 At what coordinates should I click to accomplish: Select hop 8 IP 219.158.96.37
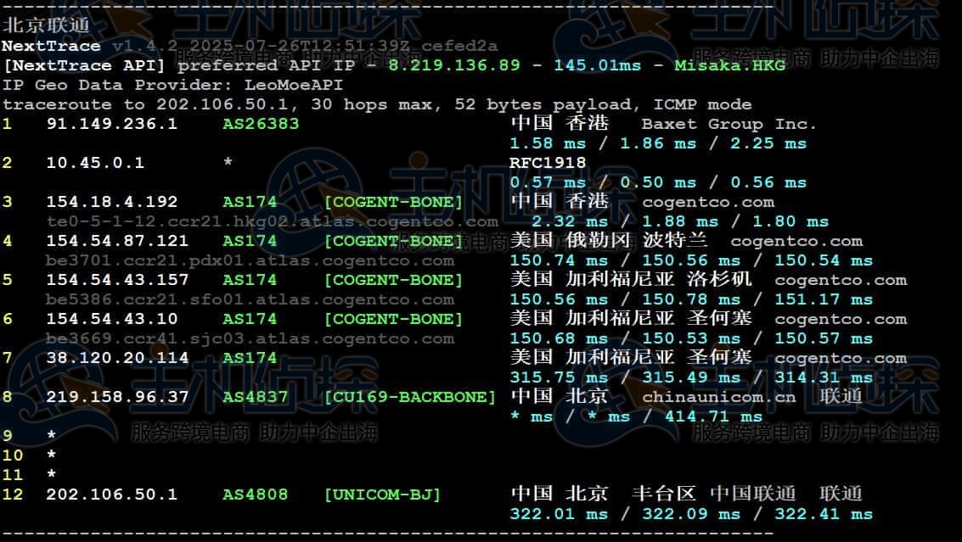(x=117, y=397)
